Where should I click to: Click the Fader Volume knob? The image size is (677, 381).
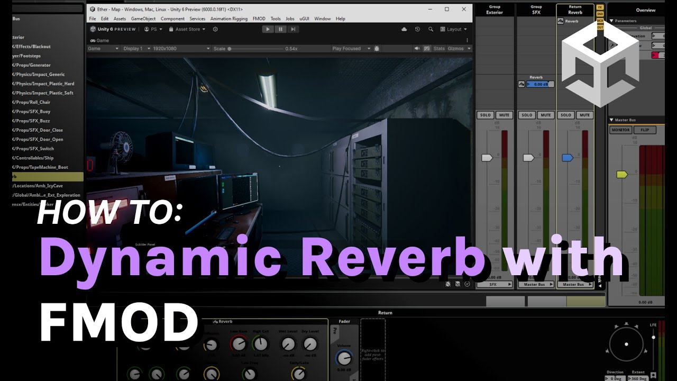click(x=344, y=358)
